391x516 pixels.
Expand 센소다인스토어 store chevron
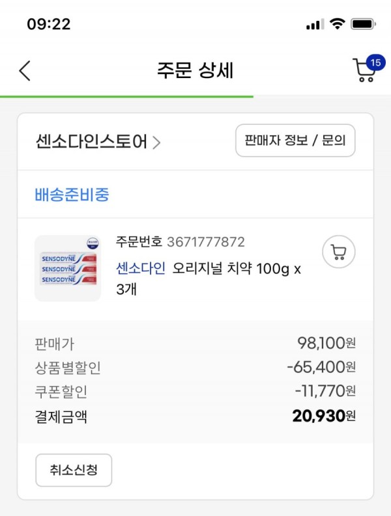click(156, 143)
